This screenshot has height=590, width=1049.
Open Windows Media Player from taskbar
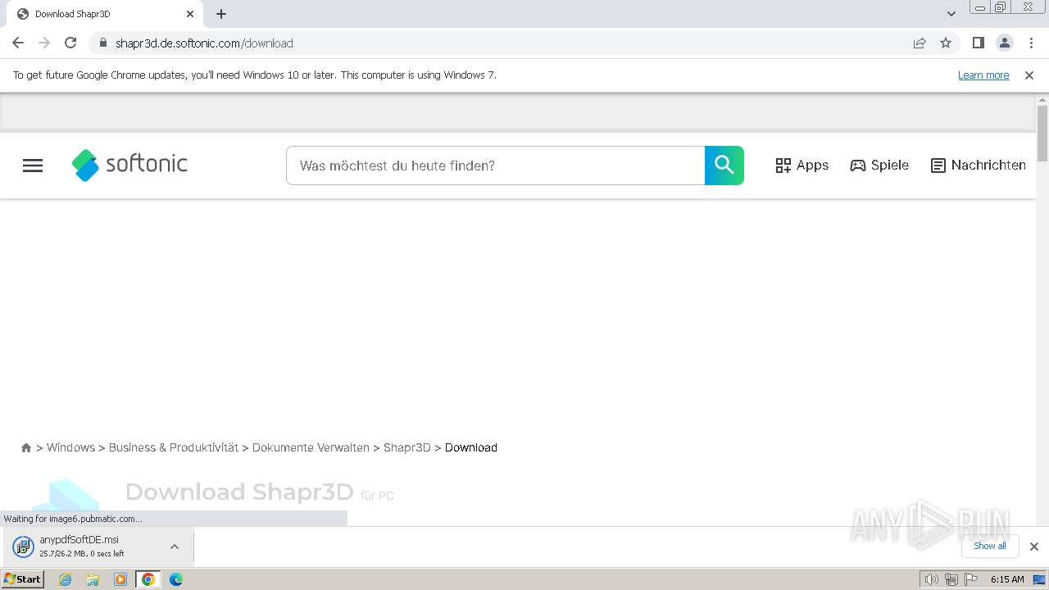[120, 579]
